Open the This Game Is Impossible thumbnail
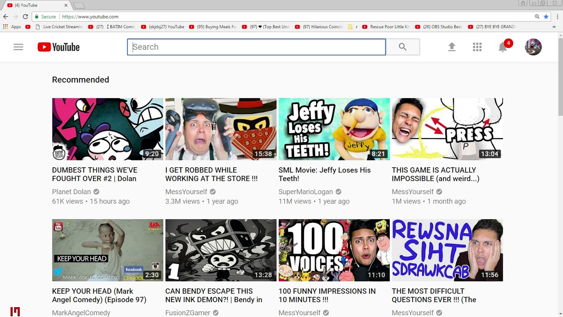 click(x=447, y=129)
